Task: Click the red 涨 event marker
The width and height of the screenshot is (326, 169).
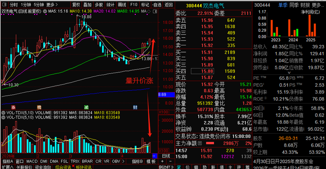Action: [13, 107]
